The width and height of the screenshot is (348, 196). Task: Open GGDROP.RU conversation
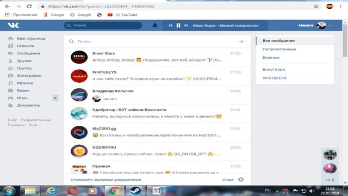(x=157, y=151)
